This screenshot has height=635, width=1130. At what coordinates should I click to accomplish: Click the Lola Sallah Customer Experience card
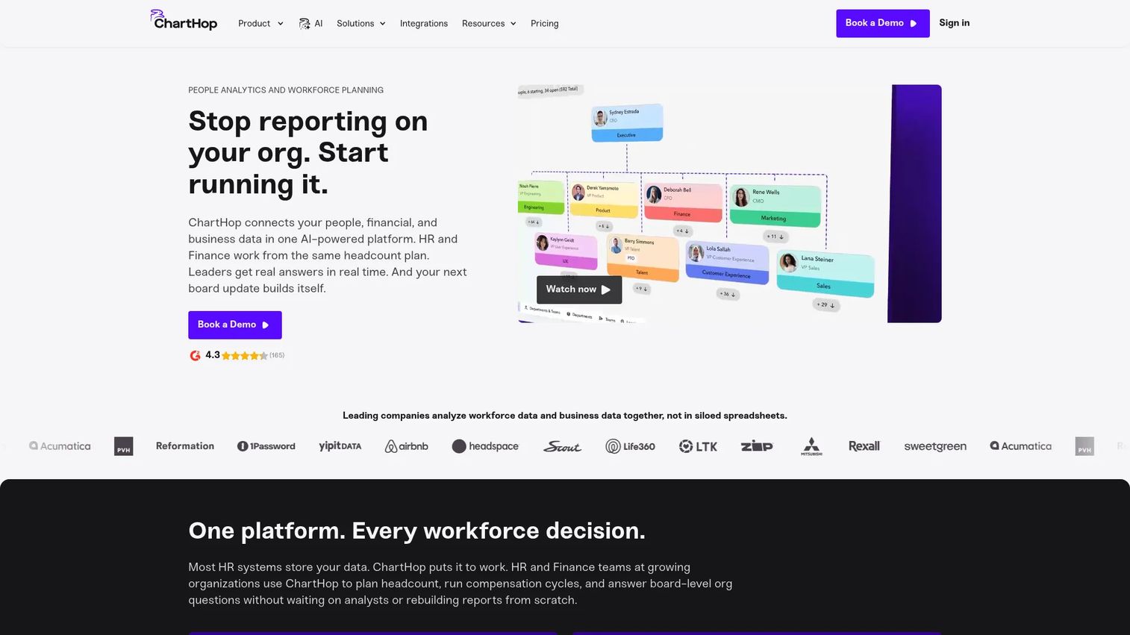(727, 263)
